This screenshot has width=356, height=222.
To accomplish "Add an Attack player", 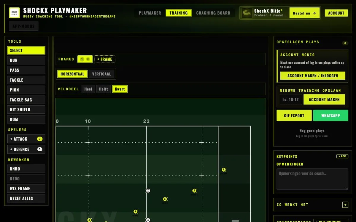I will (x=26, y=139).
